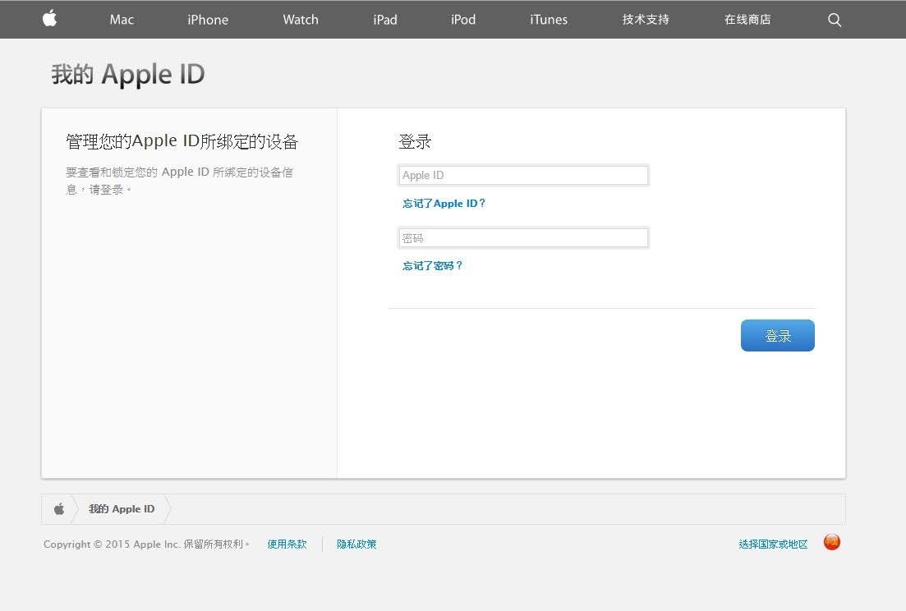Click the blue 登录 button

778,336
